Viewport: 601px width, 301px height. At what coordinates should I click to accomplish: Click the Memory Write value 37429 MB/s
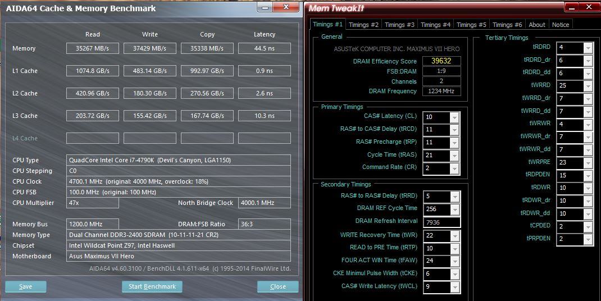coord(150,48)
